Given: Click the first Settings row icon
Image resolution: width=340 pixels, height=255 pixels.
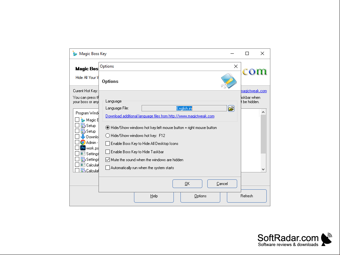Looking at the screenshot, I should click(x=83, y=154).
